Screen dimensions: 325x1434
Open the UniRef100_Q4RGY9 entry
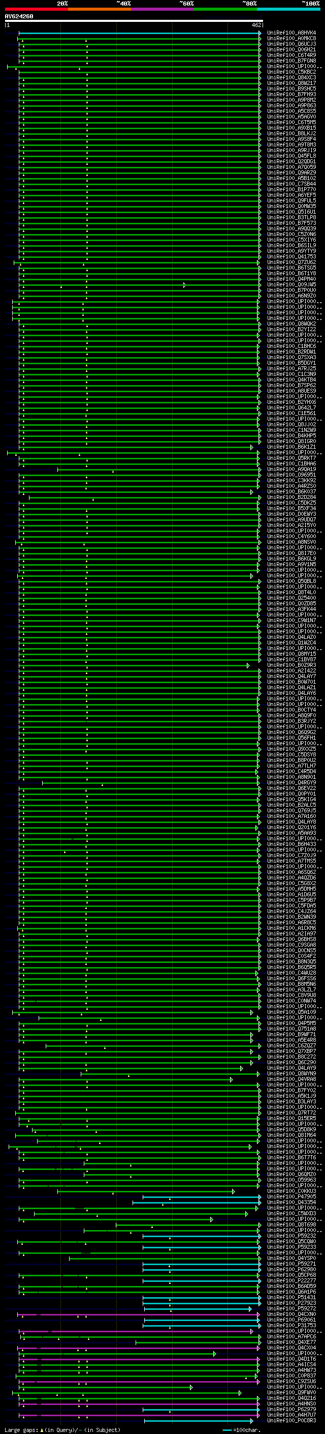tap(291, 782)
